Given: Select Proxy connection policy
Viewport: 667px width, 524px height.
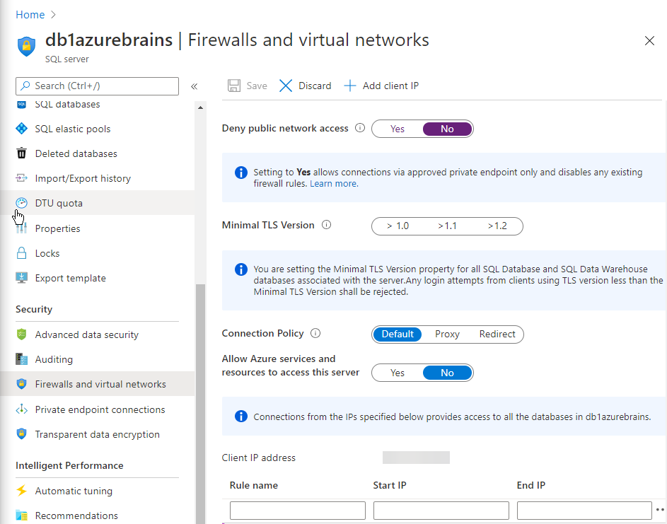Looking at the screenshot, I should [x=447, y=334].
